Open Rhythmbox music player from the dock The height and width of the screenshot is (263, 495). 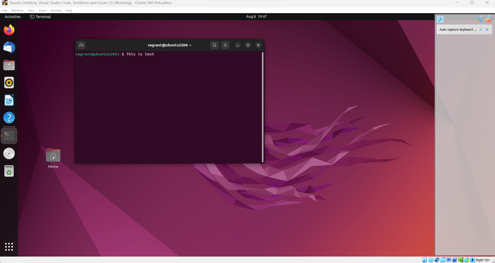pos(9,83)
